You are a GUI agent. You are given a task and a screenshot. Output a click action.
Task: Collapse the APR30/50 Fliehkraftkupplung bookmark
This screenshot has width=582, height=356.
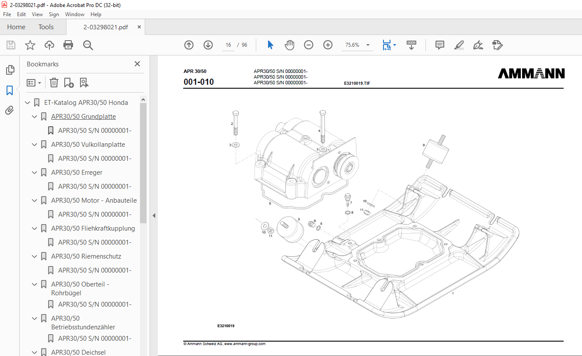(x=35, y=228)
